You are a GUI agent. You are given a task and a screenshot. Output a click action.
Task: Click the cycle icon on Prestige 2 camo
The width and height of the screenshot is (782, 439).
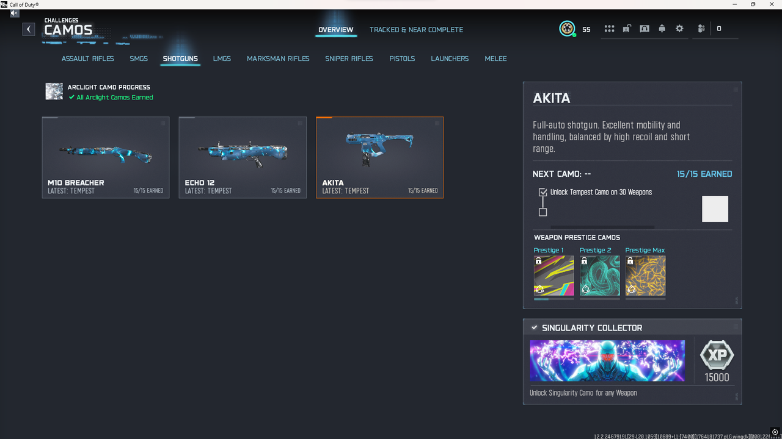click(585, 289)
